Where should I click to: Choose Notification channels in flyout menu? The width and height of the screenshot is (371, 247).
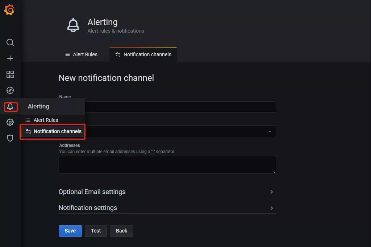click(53, 131)
